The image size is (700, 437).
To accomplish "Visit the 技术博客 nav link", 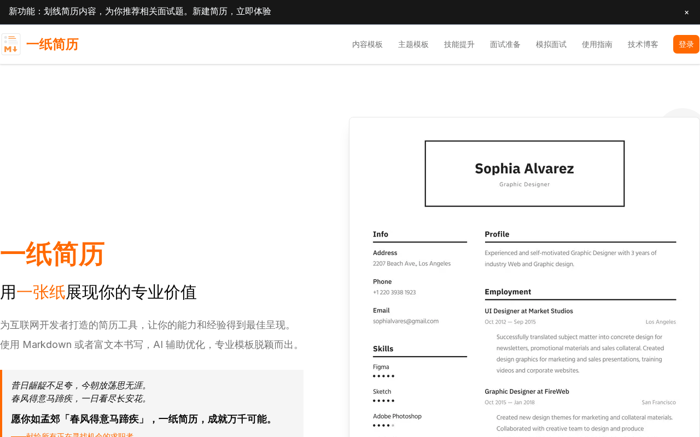I will (643, 45).
